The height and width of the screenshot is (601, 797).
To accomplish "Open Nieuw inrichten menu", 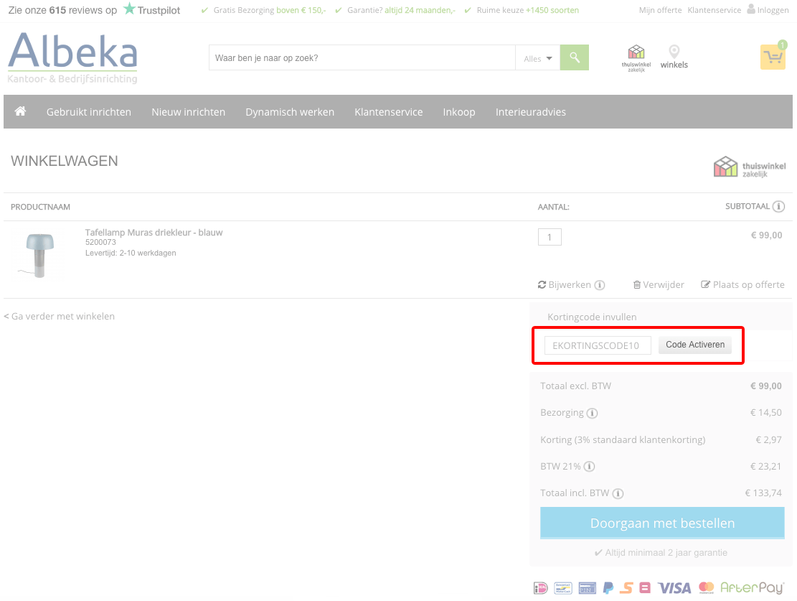I will (189, 112).
